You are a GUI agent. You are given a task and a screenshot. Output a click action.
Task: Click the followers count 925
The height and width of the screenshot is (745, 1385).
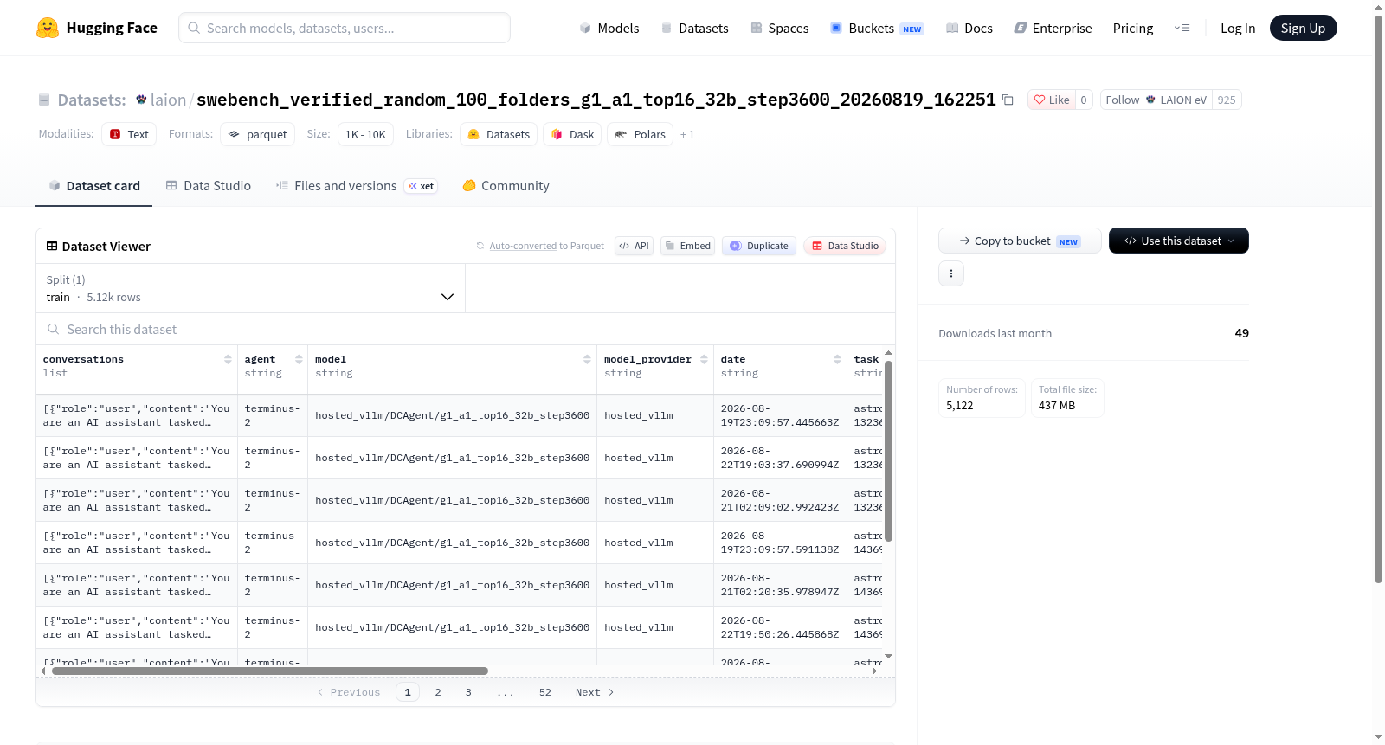pos(1227,100)
